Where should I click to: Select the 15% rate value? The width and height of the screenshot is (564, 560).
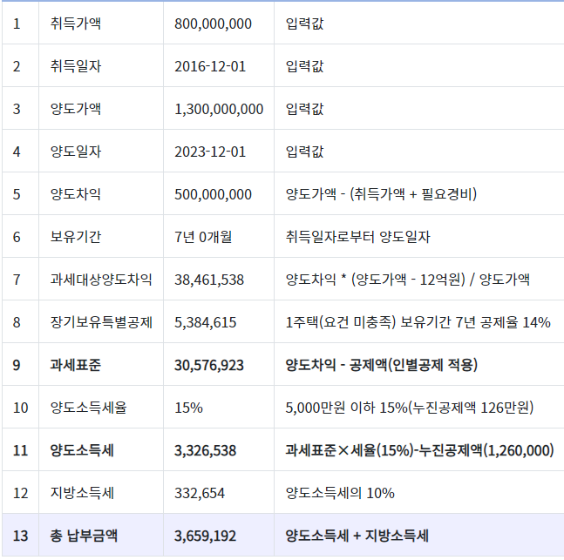188,408
